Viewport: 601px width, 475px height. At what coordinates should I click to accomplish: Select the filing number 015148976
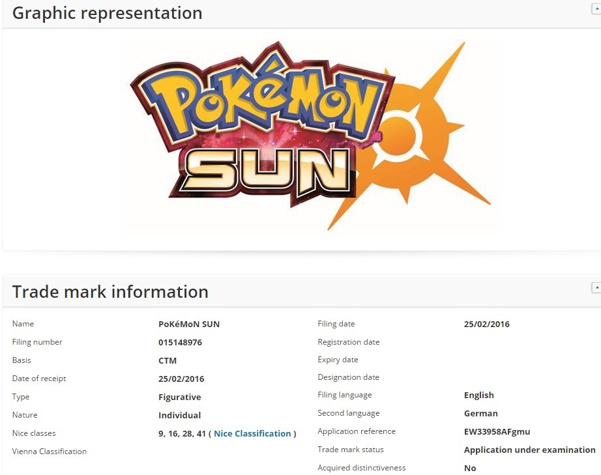click(x=180, y=342)
